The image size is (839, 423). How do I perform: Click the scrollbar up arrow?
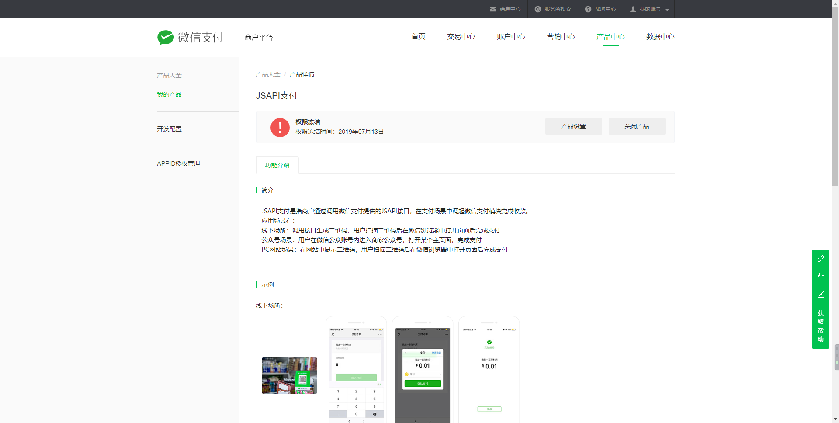(835, 3)
